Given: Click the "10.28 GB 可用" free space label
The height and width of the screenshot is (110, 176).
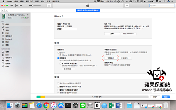Looking at the screenshot, I should [97, 97].
